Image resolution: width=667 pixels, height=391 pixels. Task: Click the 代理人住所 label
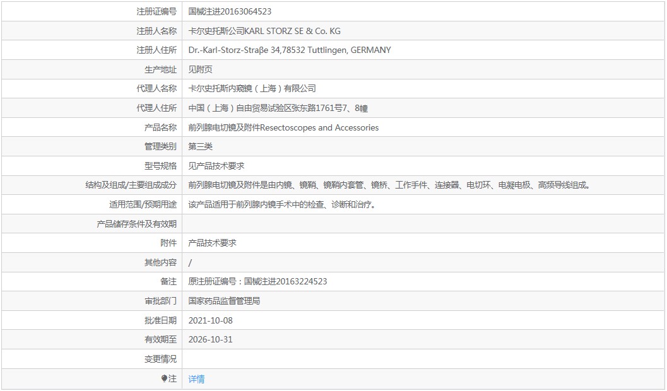[156, 108]
